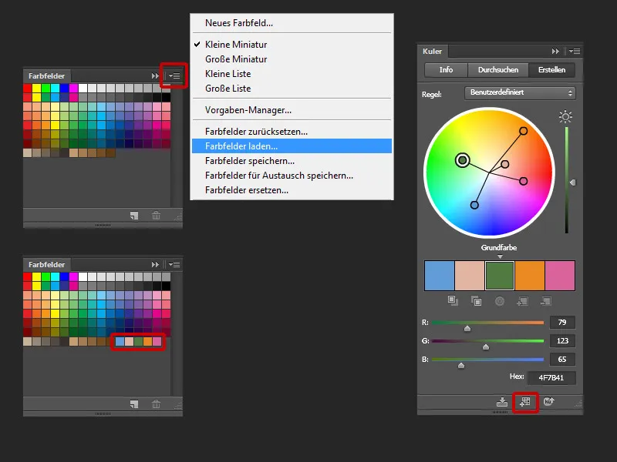Select Kleine Miniatur view option

(236, 45)
